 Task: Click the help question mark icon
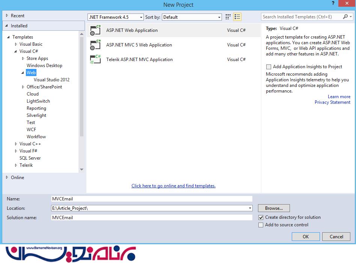pos(332,3)
